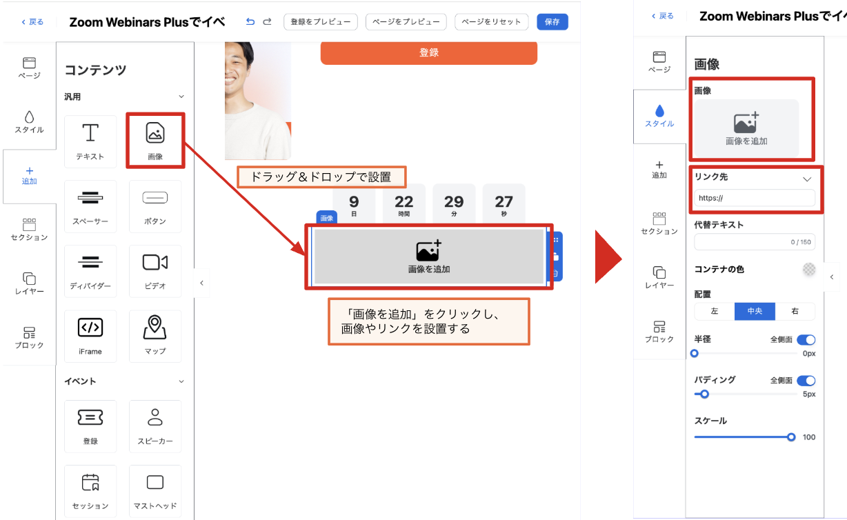Image resolution: width=847 pixels, height=520 pixels.
Task: Toggle 全側面 switch for パディング
Action: (806, 381)
